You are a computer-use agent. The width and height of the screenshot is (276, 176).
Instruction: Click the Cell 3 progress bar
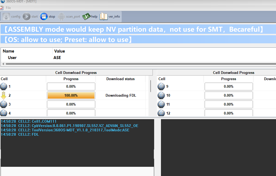click(x=71, y=104)
